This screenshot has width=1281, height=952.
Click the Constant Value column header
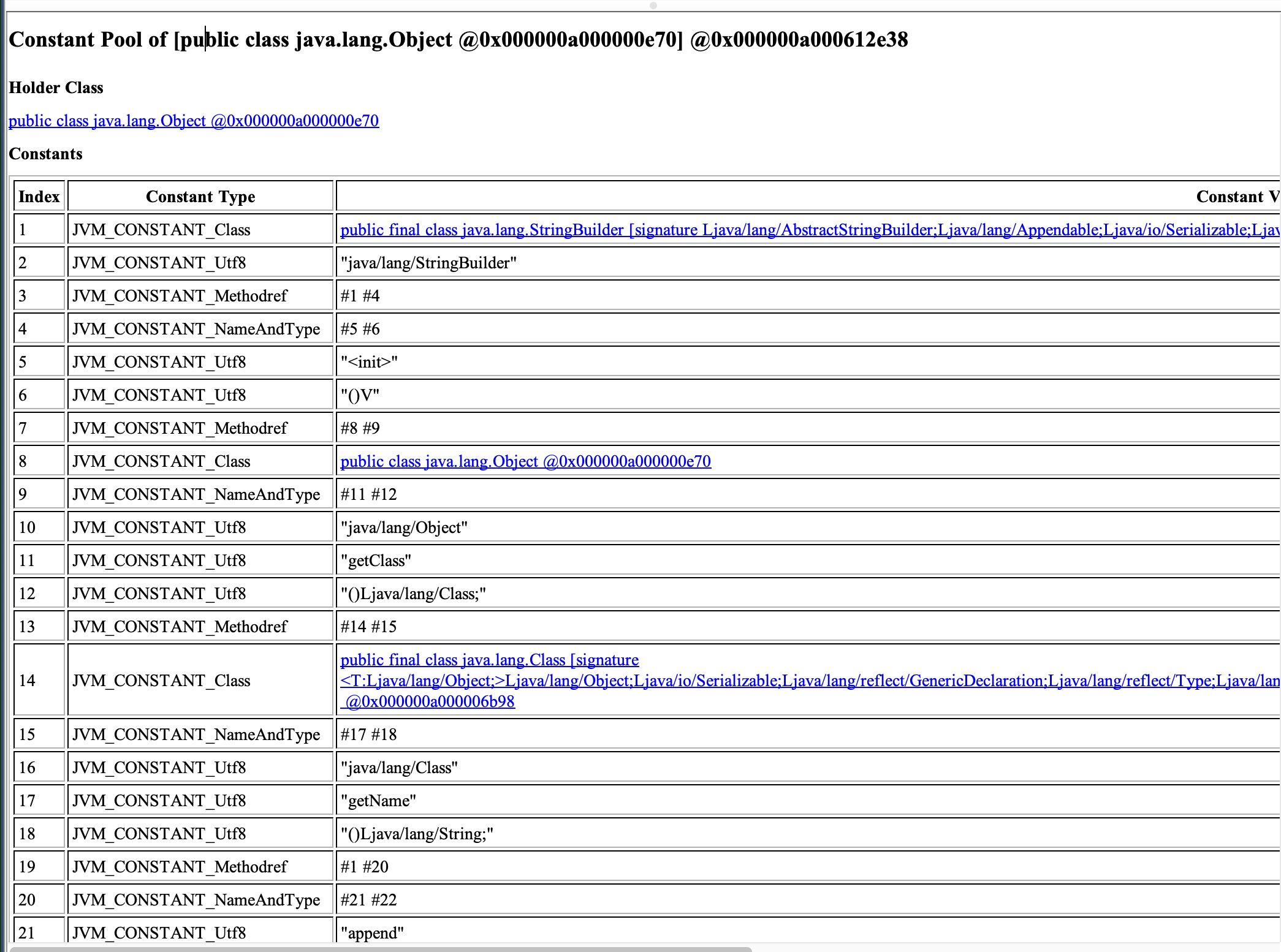[1235, 197]
